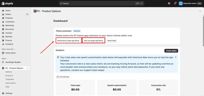Click the PC app logo in page header
The width and height of the screenshot is (204, 96).
pos(35,11)
